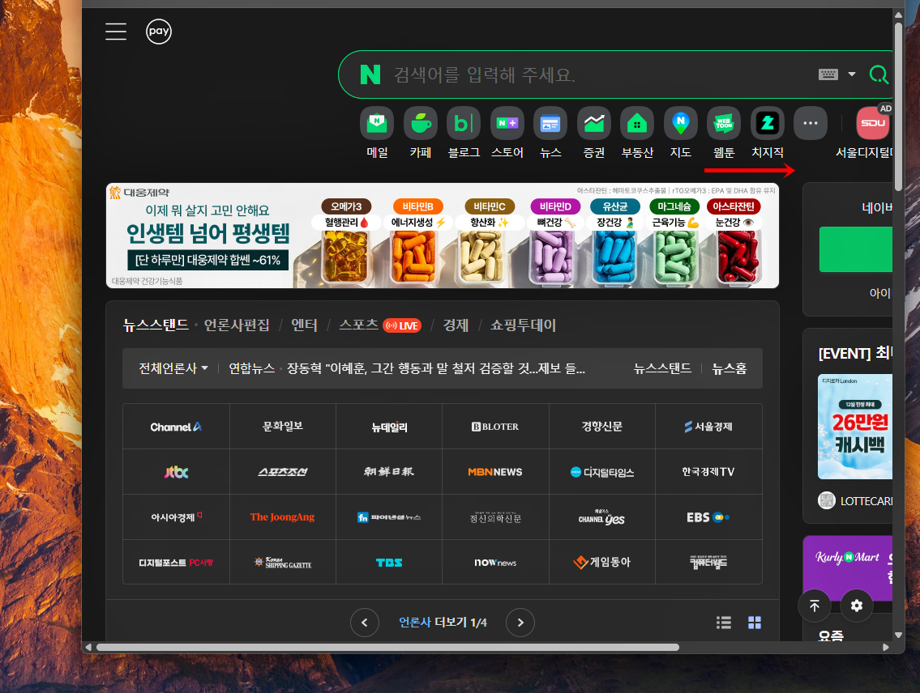The width and height of the screenshot is (920, 693).
Task: Go to previous press page arrow
Action: (x=365, y=622)
